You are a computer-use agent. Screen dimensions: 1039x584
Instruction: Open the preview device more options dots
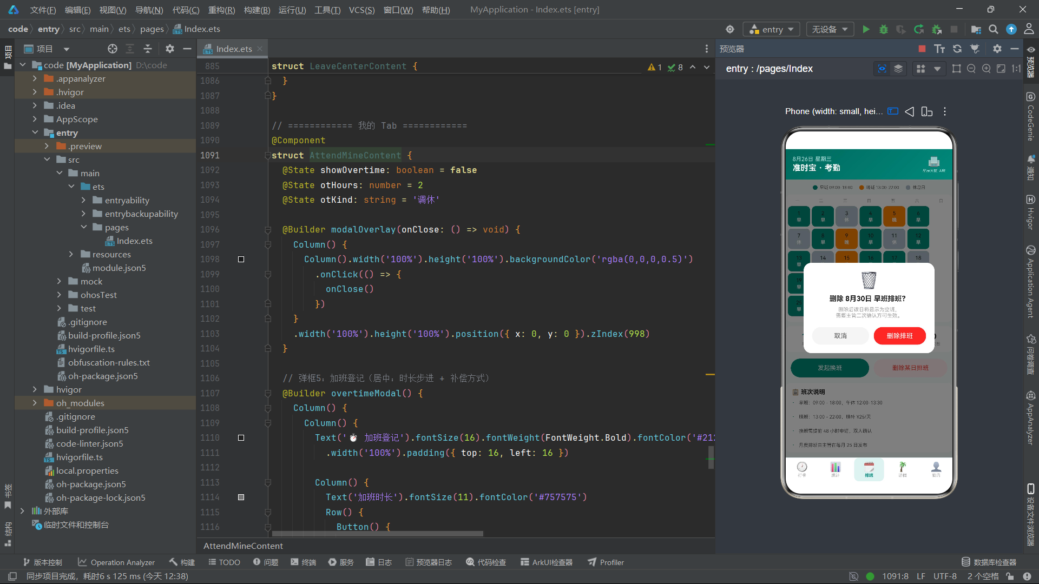[945, 111]
